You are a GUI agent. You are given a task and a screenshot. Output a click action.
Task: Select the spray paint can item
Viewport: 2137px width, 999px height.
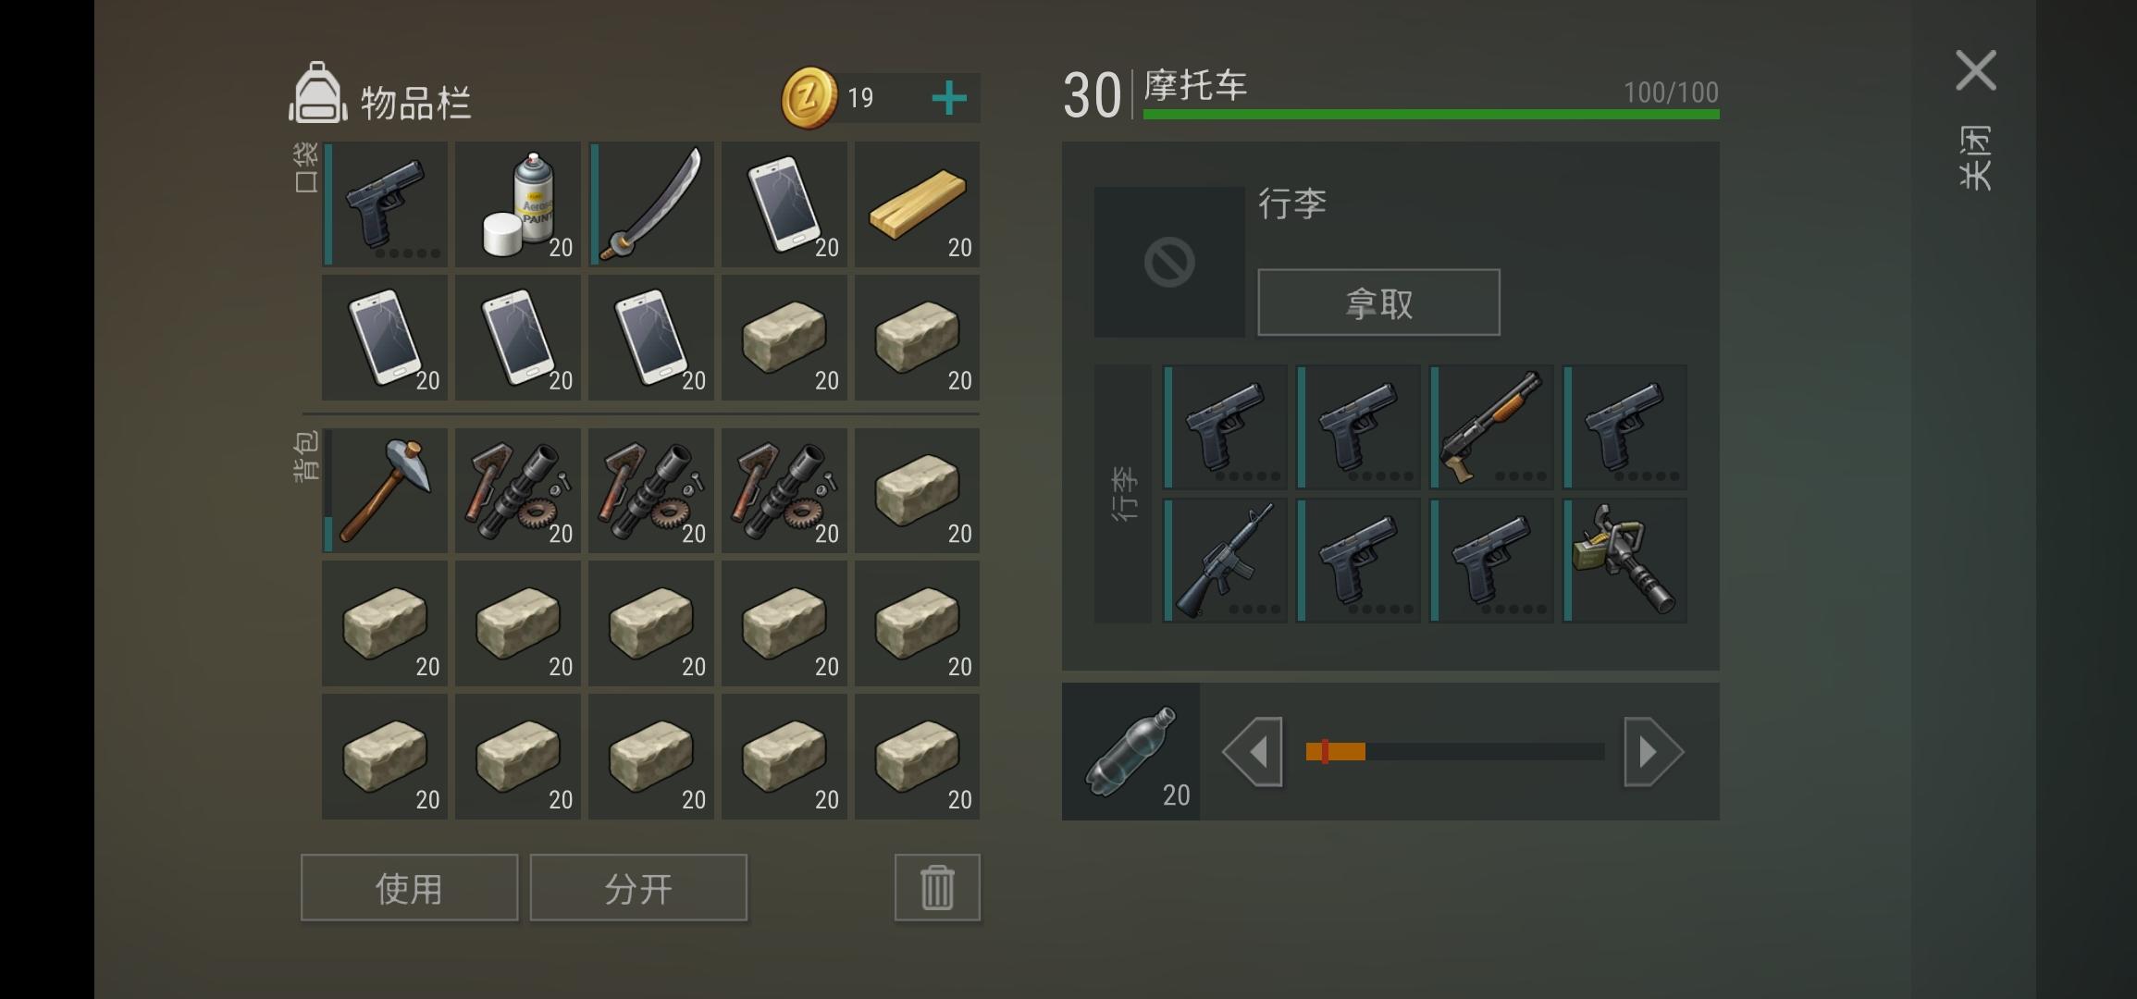point(518,204)
